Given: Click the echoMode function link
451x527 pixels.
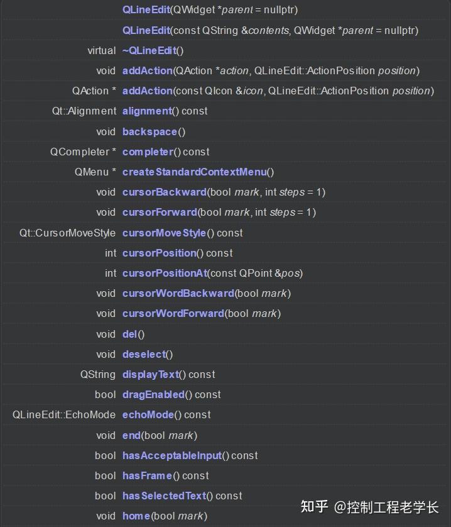Looking at the screenshot, I should 148,414.
